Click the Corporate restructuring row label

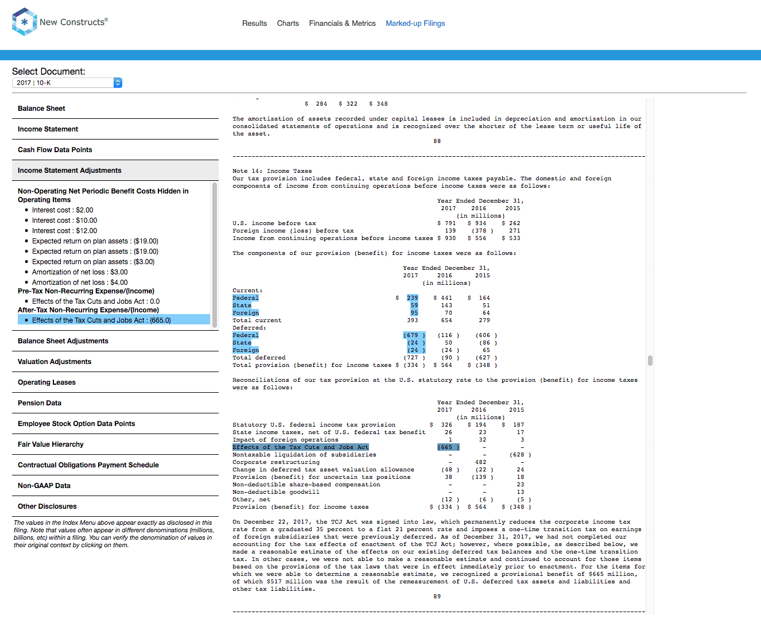276,462
